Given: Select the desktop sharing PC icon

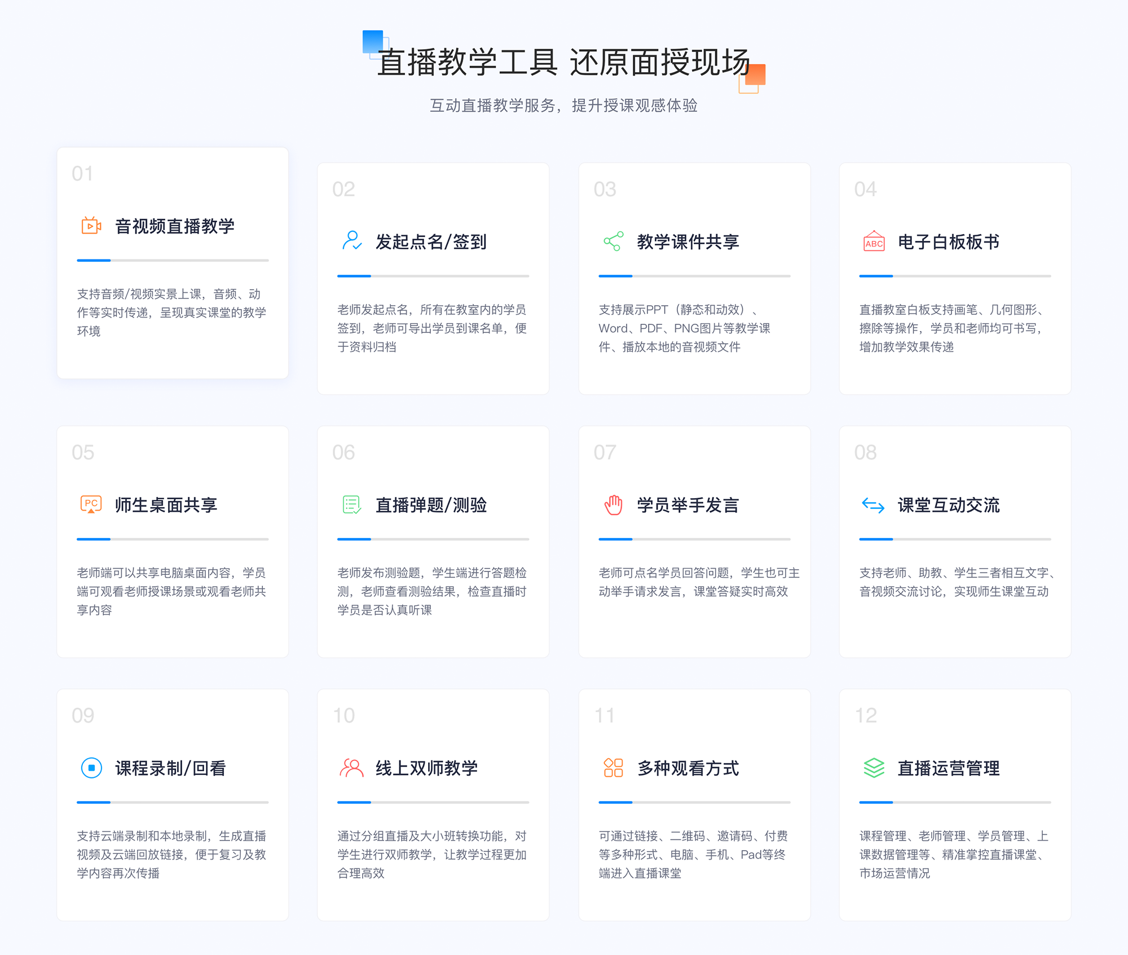Looking at the screenshot, I should (89, 503).
